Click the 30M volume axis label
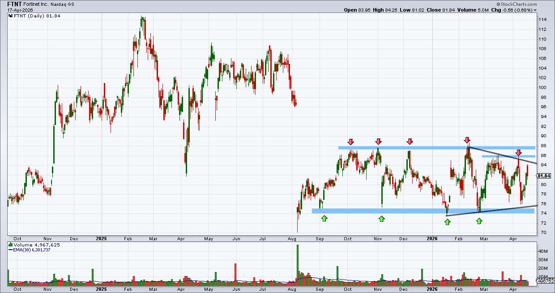Screen dimensions: 555x293 [542, 260]
